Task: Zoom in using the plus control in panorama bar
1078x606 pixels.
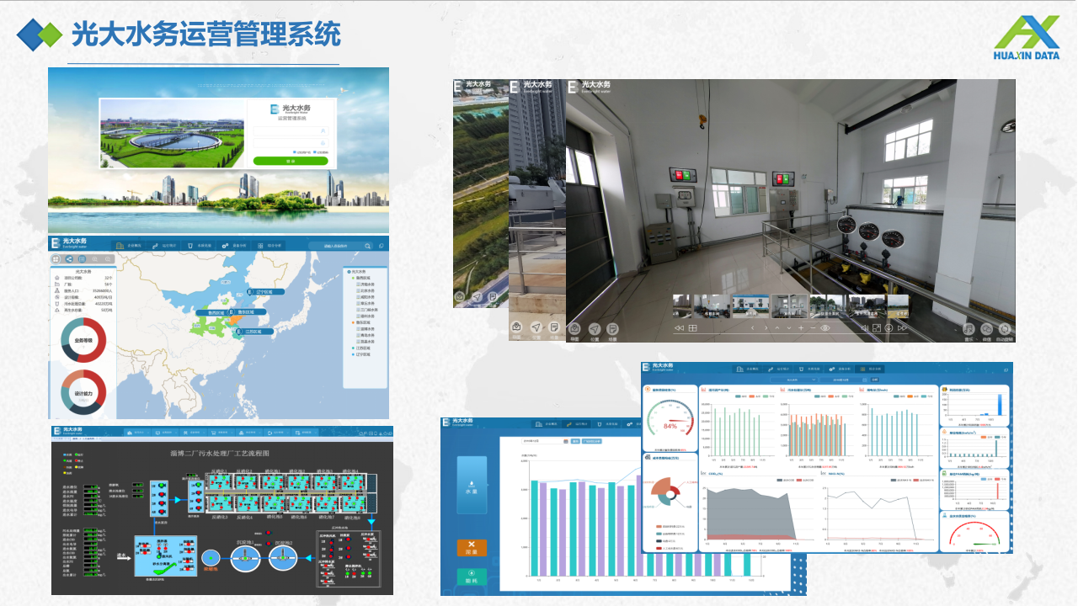Action: click(x=800, y=327)
